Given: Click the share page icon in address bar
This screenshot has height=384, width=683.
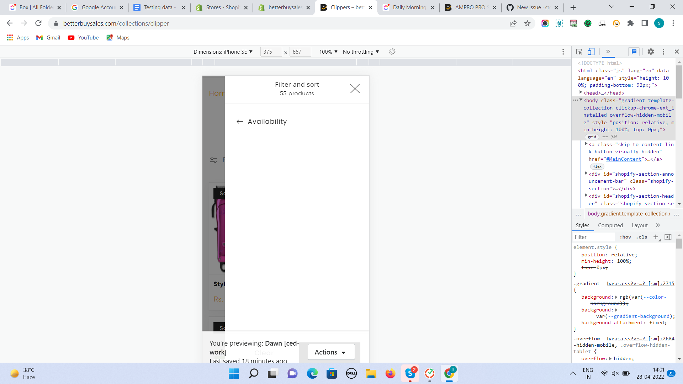Looking at the screenshot, I should click(513, 23).
